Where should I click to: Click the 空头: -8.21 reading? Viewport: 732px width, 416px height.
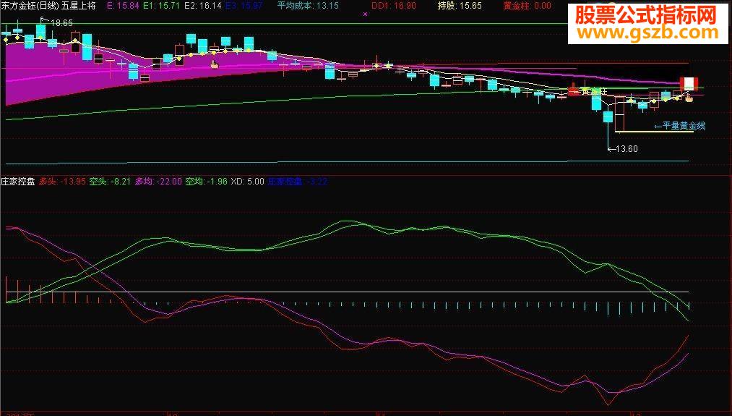pyautogui.click(x=110, y=182)
